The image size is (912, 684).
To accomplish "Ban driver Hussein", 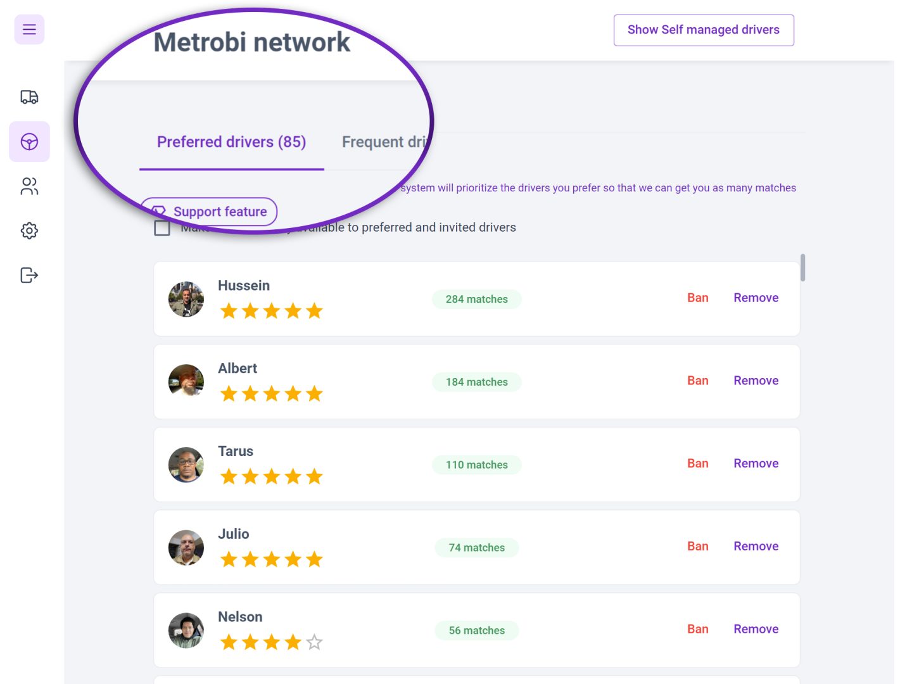I will click(698, 297).
